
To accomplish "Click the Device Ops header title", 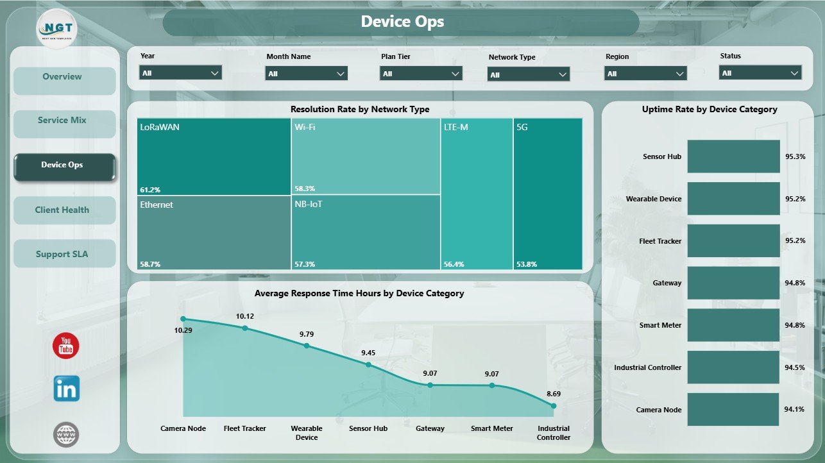I will coord(402,22).
